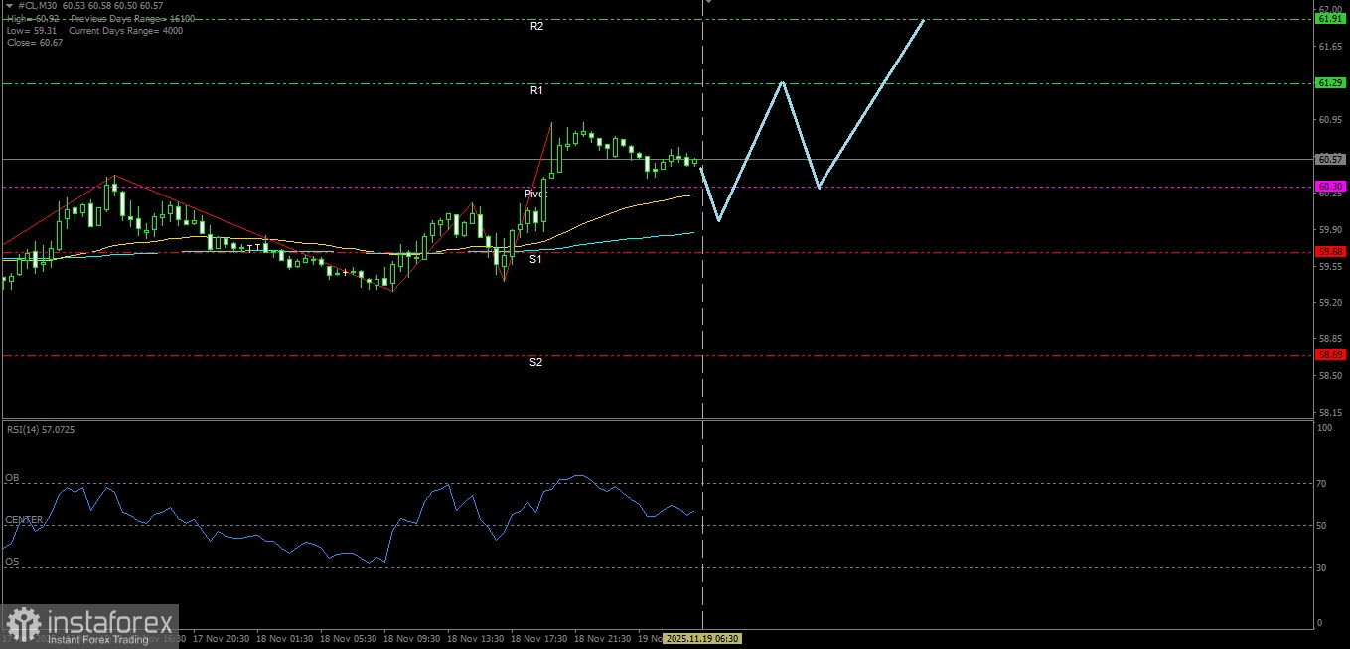Click the High= 60.92 info text
This screenshot has width=1350, height=649.
[x=30, y=18]
